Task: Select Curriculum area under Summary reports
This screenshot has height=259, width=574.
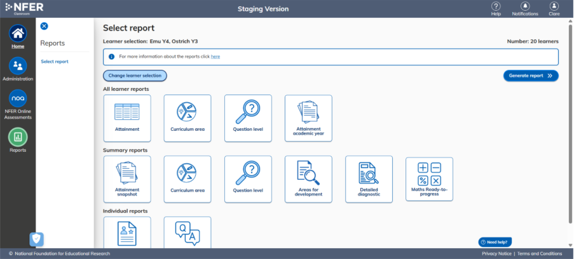Action: [188, 179]
